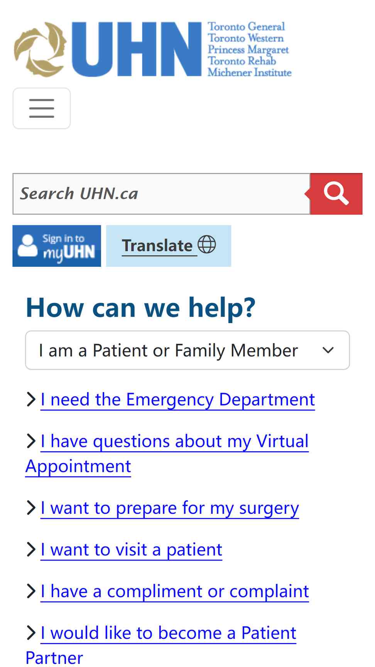Click the dropdown arrow in the help selector
Screen dimensions: 375x667
328,350
